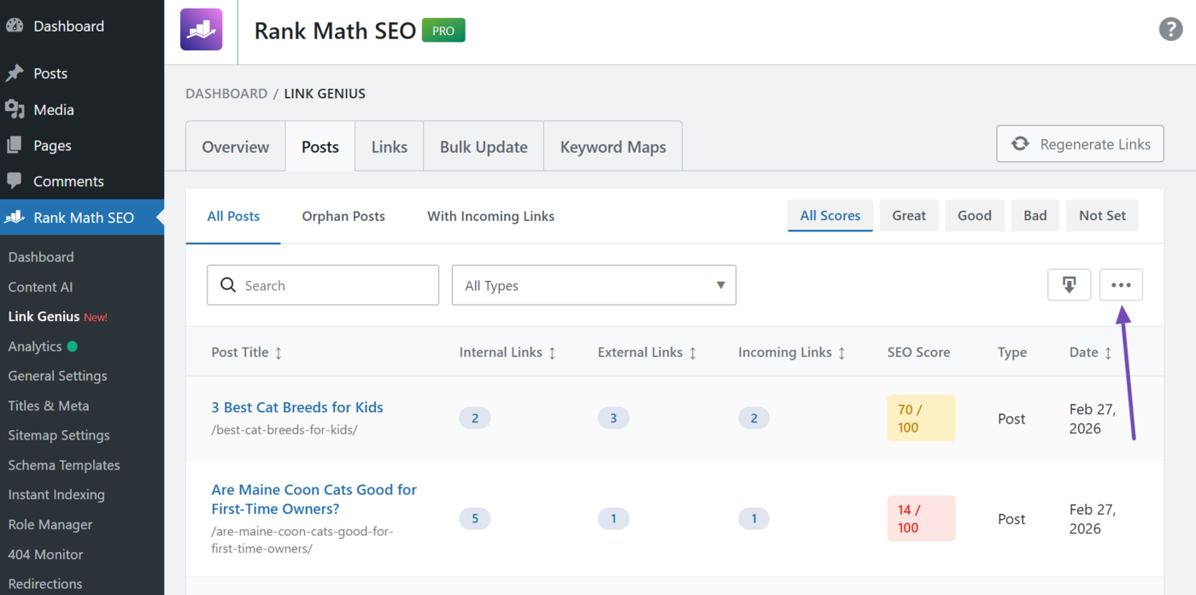The height and width of the screenshot is (595, 1196).
Task: Open Media library via its sidebar icon
Action: pyautogui.click(x=15, y=109)
